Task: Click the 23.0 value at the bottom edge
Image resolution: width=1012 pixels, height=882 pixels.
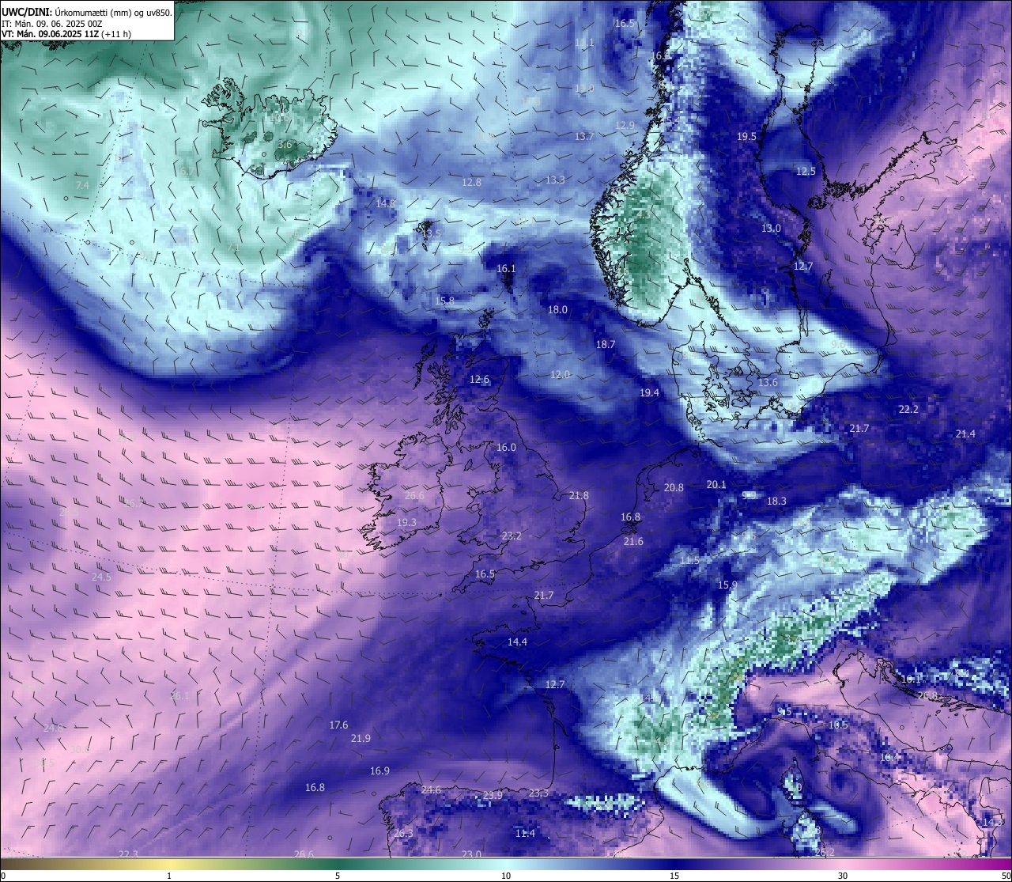Action: [471, 855]
